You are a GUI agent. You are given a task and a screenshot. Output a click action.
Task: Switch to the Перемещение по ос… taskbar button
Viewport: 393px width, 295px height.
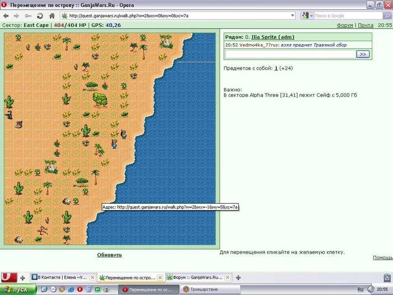pyautogui.click(x=148, y=290)
